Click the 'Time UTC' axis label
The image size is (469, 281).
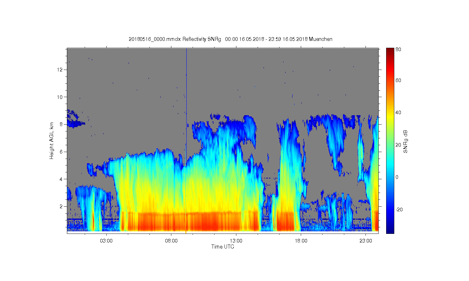pyautogui.click(x=223, y=247)
